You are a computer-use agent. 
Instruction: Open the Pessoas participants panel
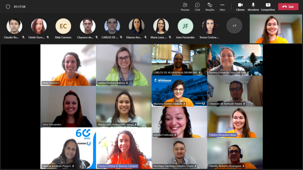[185, 7]
